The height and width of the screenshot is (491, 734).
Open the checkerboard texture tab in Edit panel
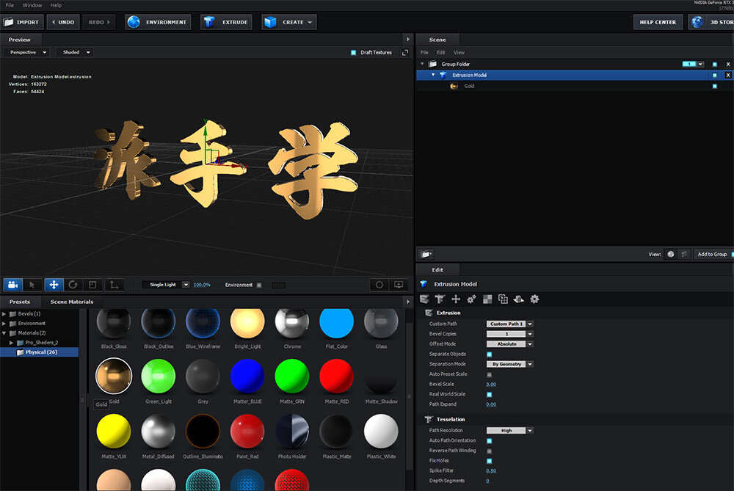click(x=487, y=299)
